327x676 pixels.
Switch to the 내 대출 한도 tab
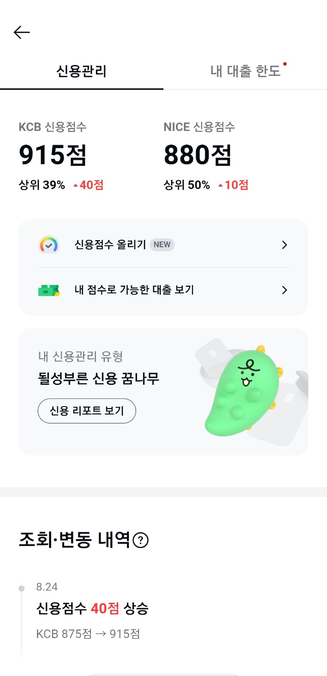pyautogui.click(x=245, y=71)
